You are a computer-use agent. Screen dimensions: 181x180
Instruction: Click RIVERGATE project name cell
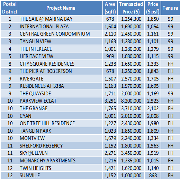click(61, 78)
